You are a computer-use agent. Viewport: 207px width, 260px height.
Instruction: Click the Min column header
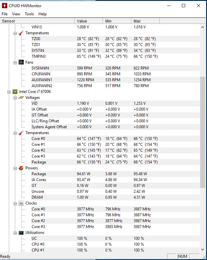point(117,21)
